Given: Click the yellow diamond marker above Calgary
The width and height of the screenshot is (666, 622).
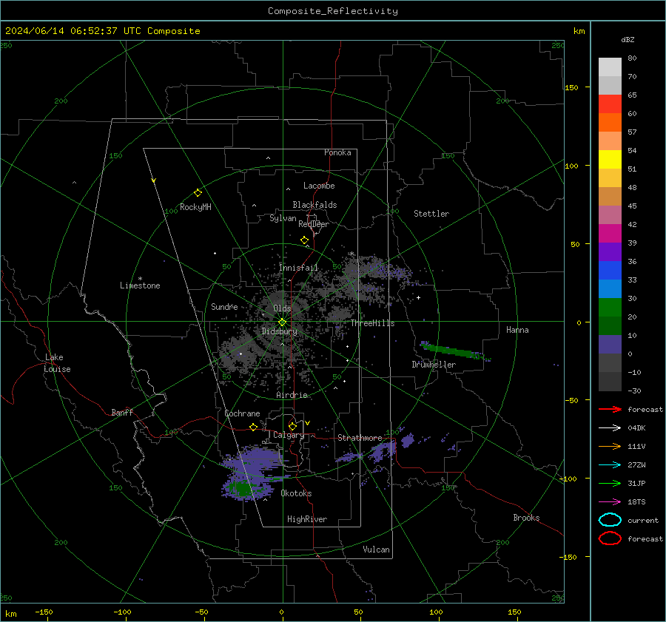Looking at the screenshot, I should (x=292, y=426).
